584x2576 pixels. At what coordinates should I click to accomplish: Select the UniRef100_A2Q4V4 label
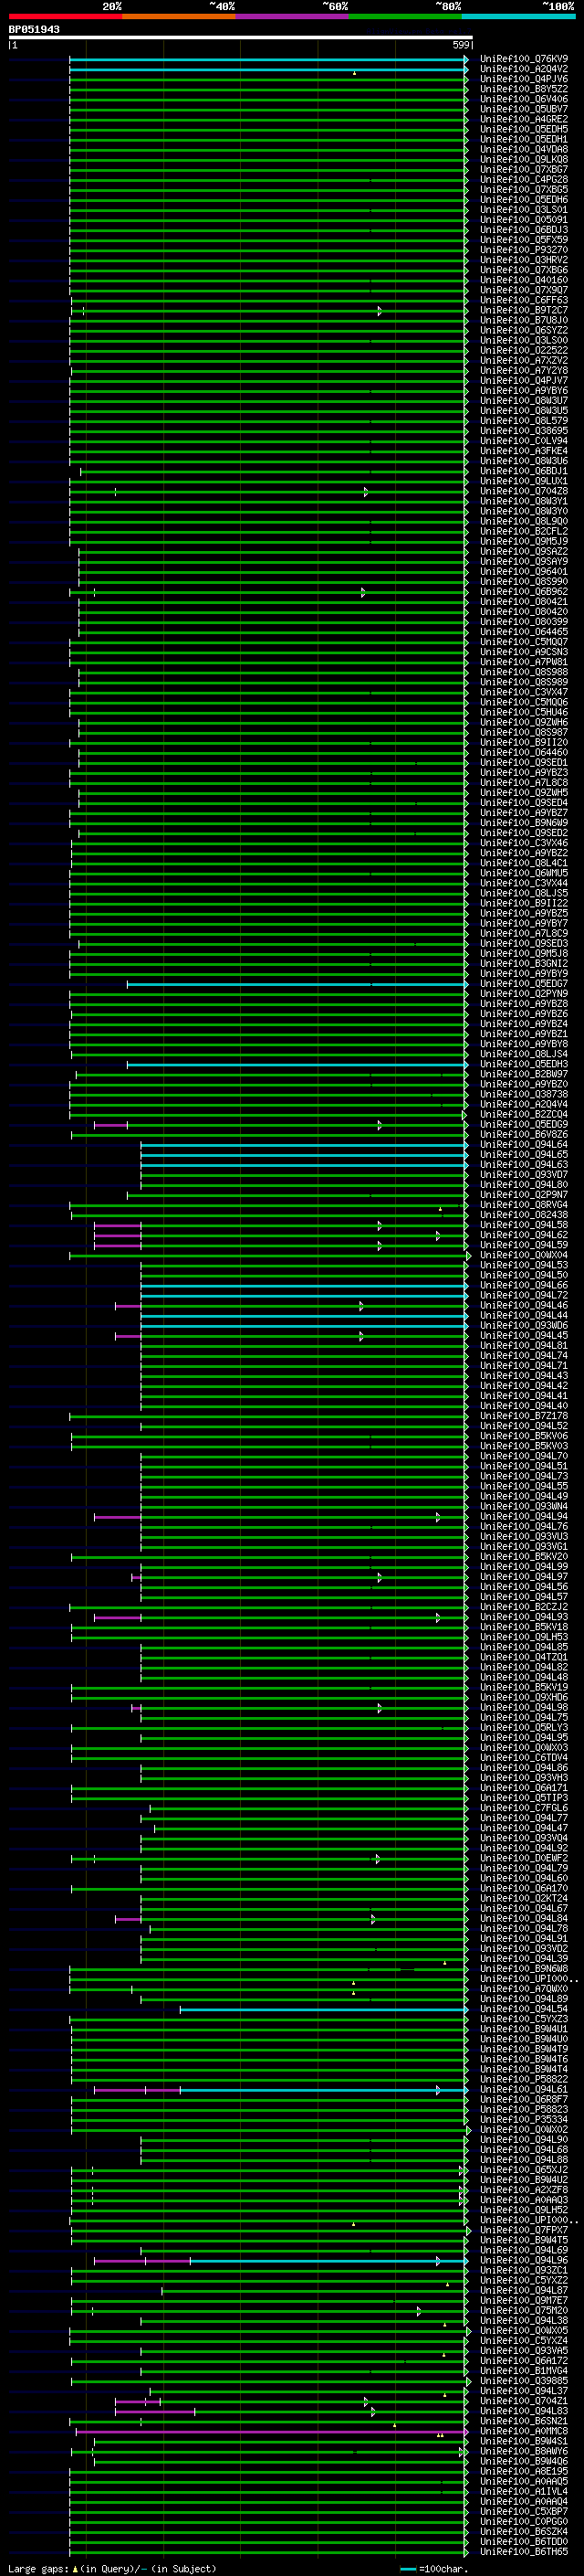[x=523, y=1105]
